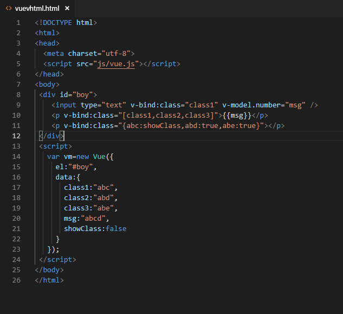
Task: Click the }); statement on line 23
Action: click(x=54, y=249)
